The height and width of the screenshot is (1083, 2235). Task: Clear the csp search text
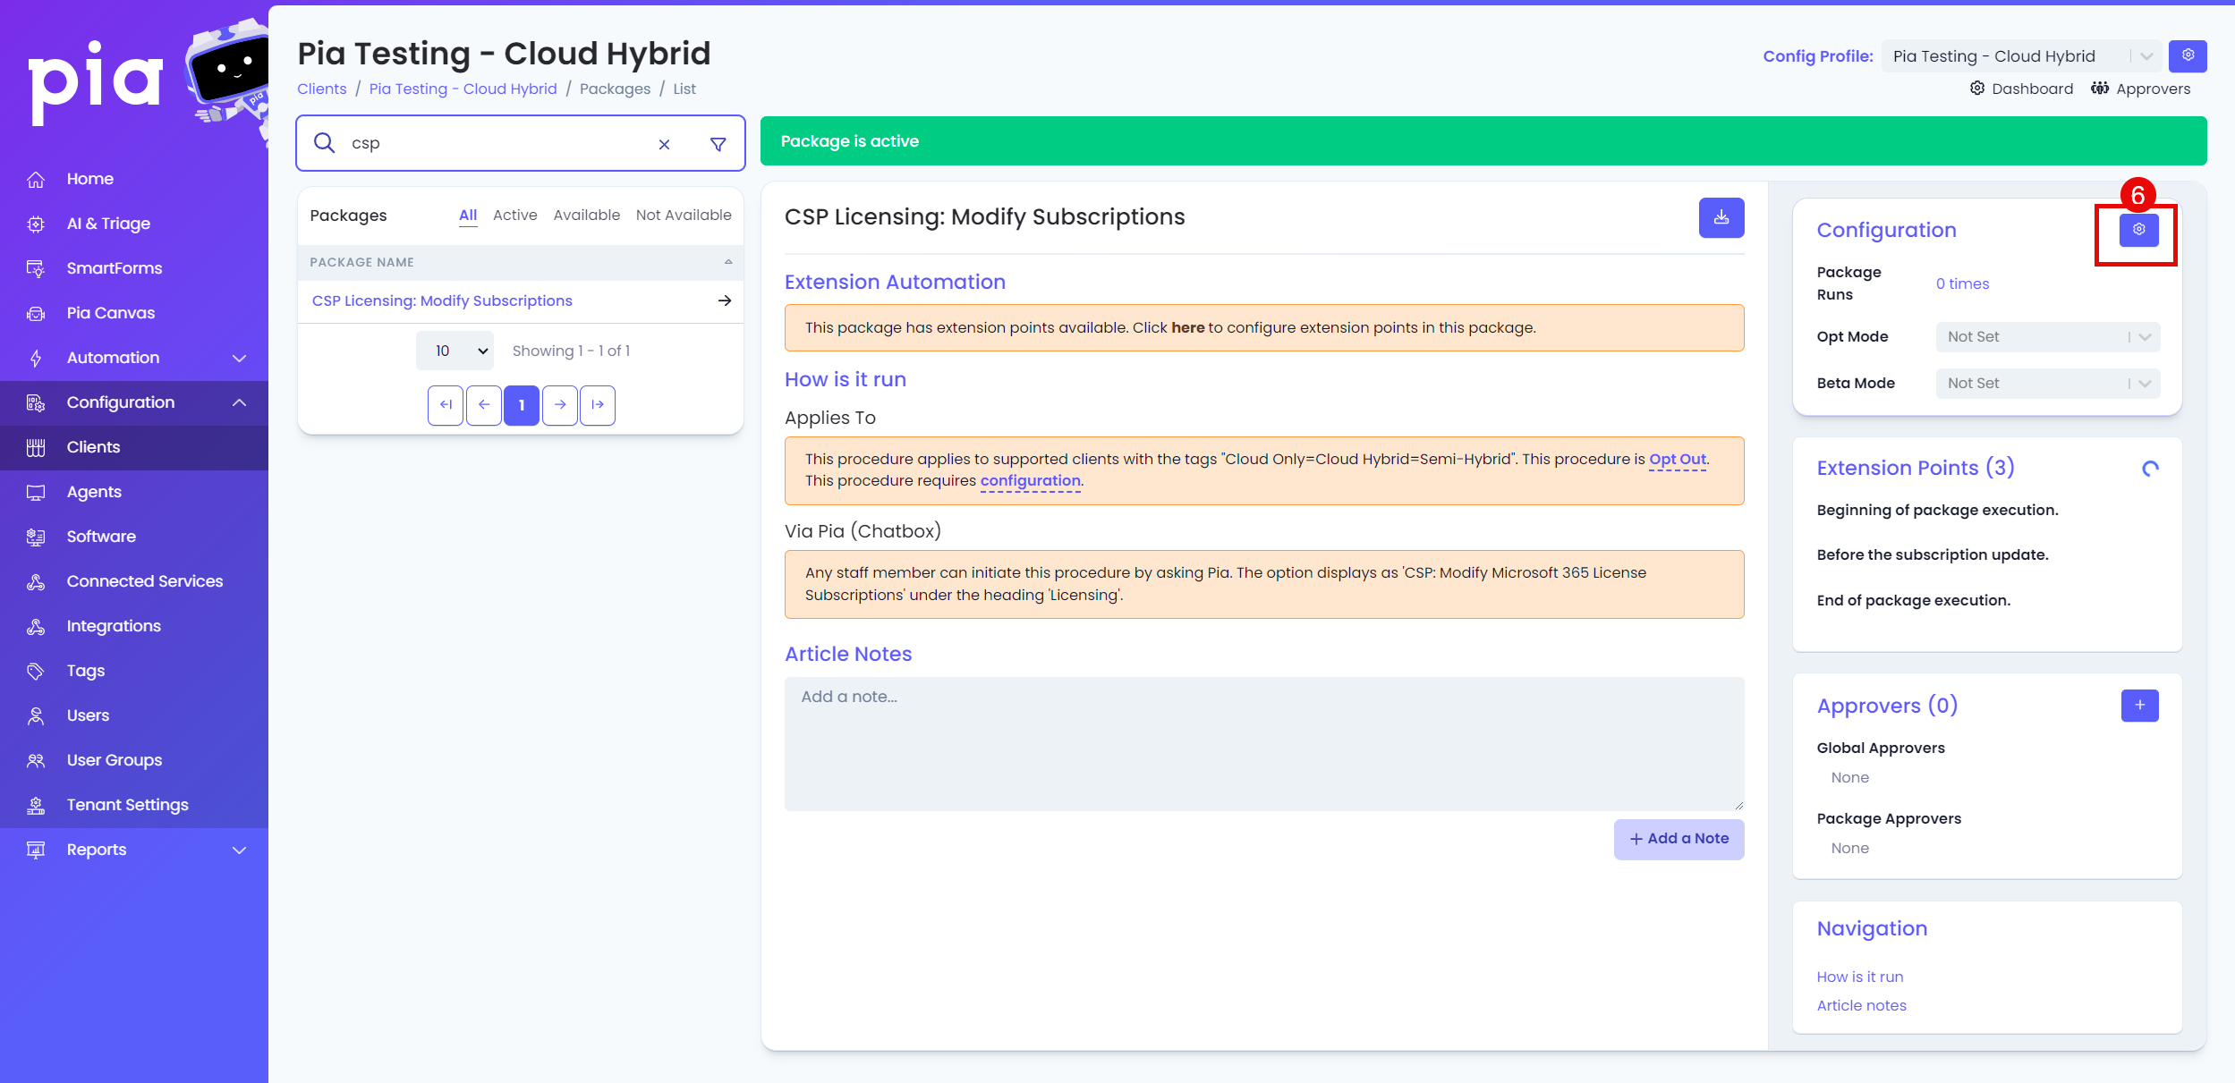[664, 144]
